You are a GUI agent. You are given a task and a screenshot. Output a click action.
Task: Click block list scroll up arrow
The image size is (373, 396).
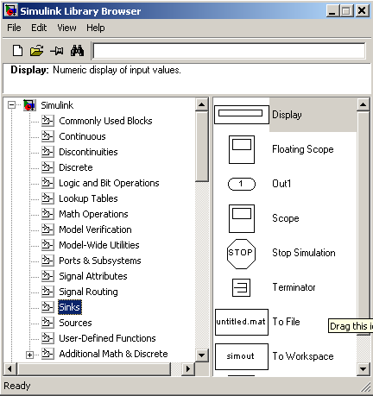point(364,104)
